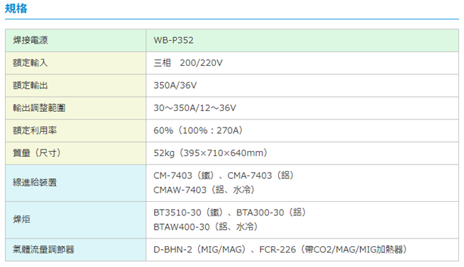This screenshot has width=464, height=267.
Task: Select the 焊炬 row label
Action: pyautogui.click(x=76, y=220)
